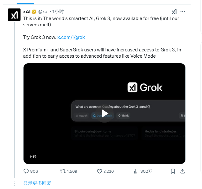Play the Grok 3 launch video
Image resolution: width=202 pixels, height=189 pixels.
[x=104, y=113]
